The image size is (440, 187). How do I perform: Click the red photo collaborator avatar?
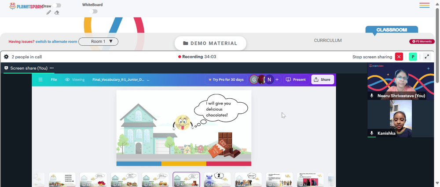point(262,79)
